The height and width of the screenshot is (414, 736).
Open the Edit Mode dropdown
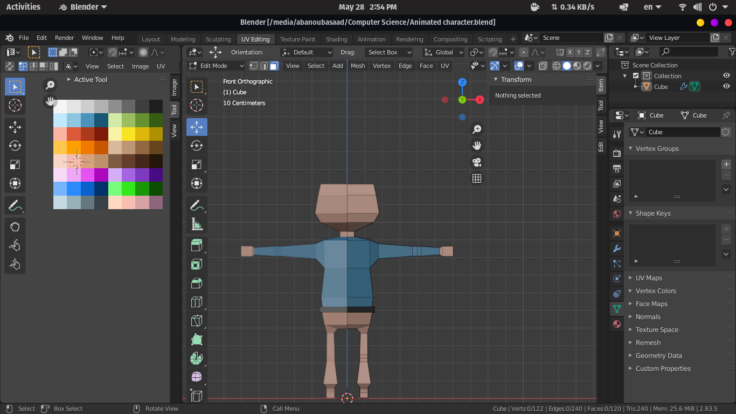point(217,66)
